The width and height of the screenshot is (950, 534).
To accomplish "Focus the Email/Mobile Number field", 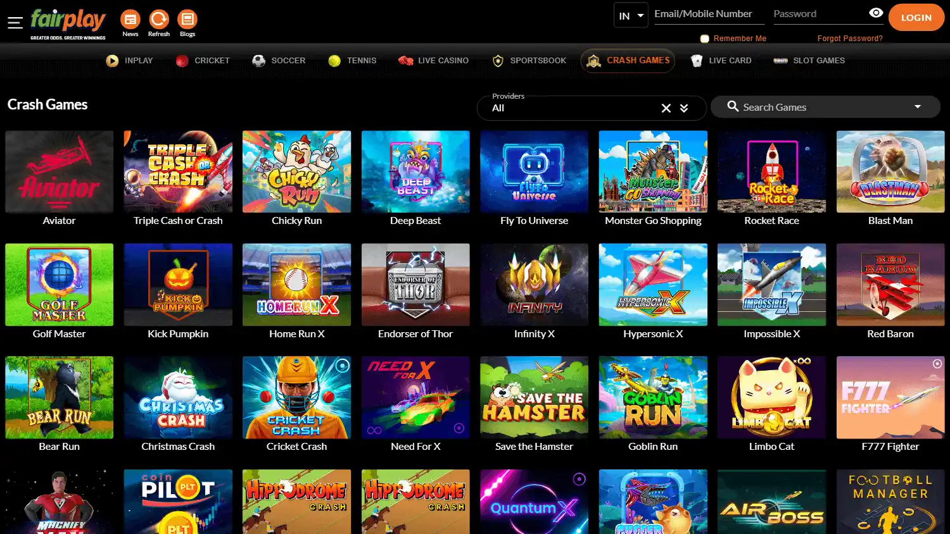I will click(708, 14).
